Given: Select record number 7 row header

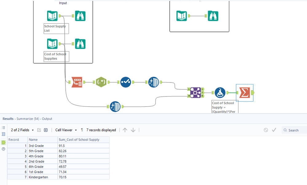Looking at the screenshot, I should pos(18,177).
